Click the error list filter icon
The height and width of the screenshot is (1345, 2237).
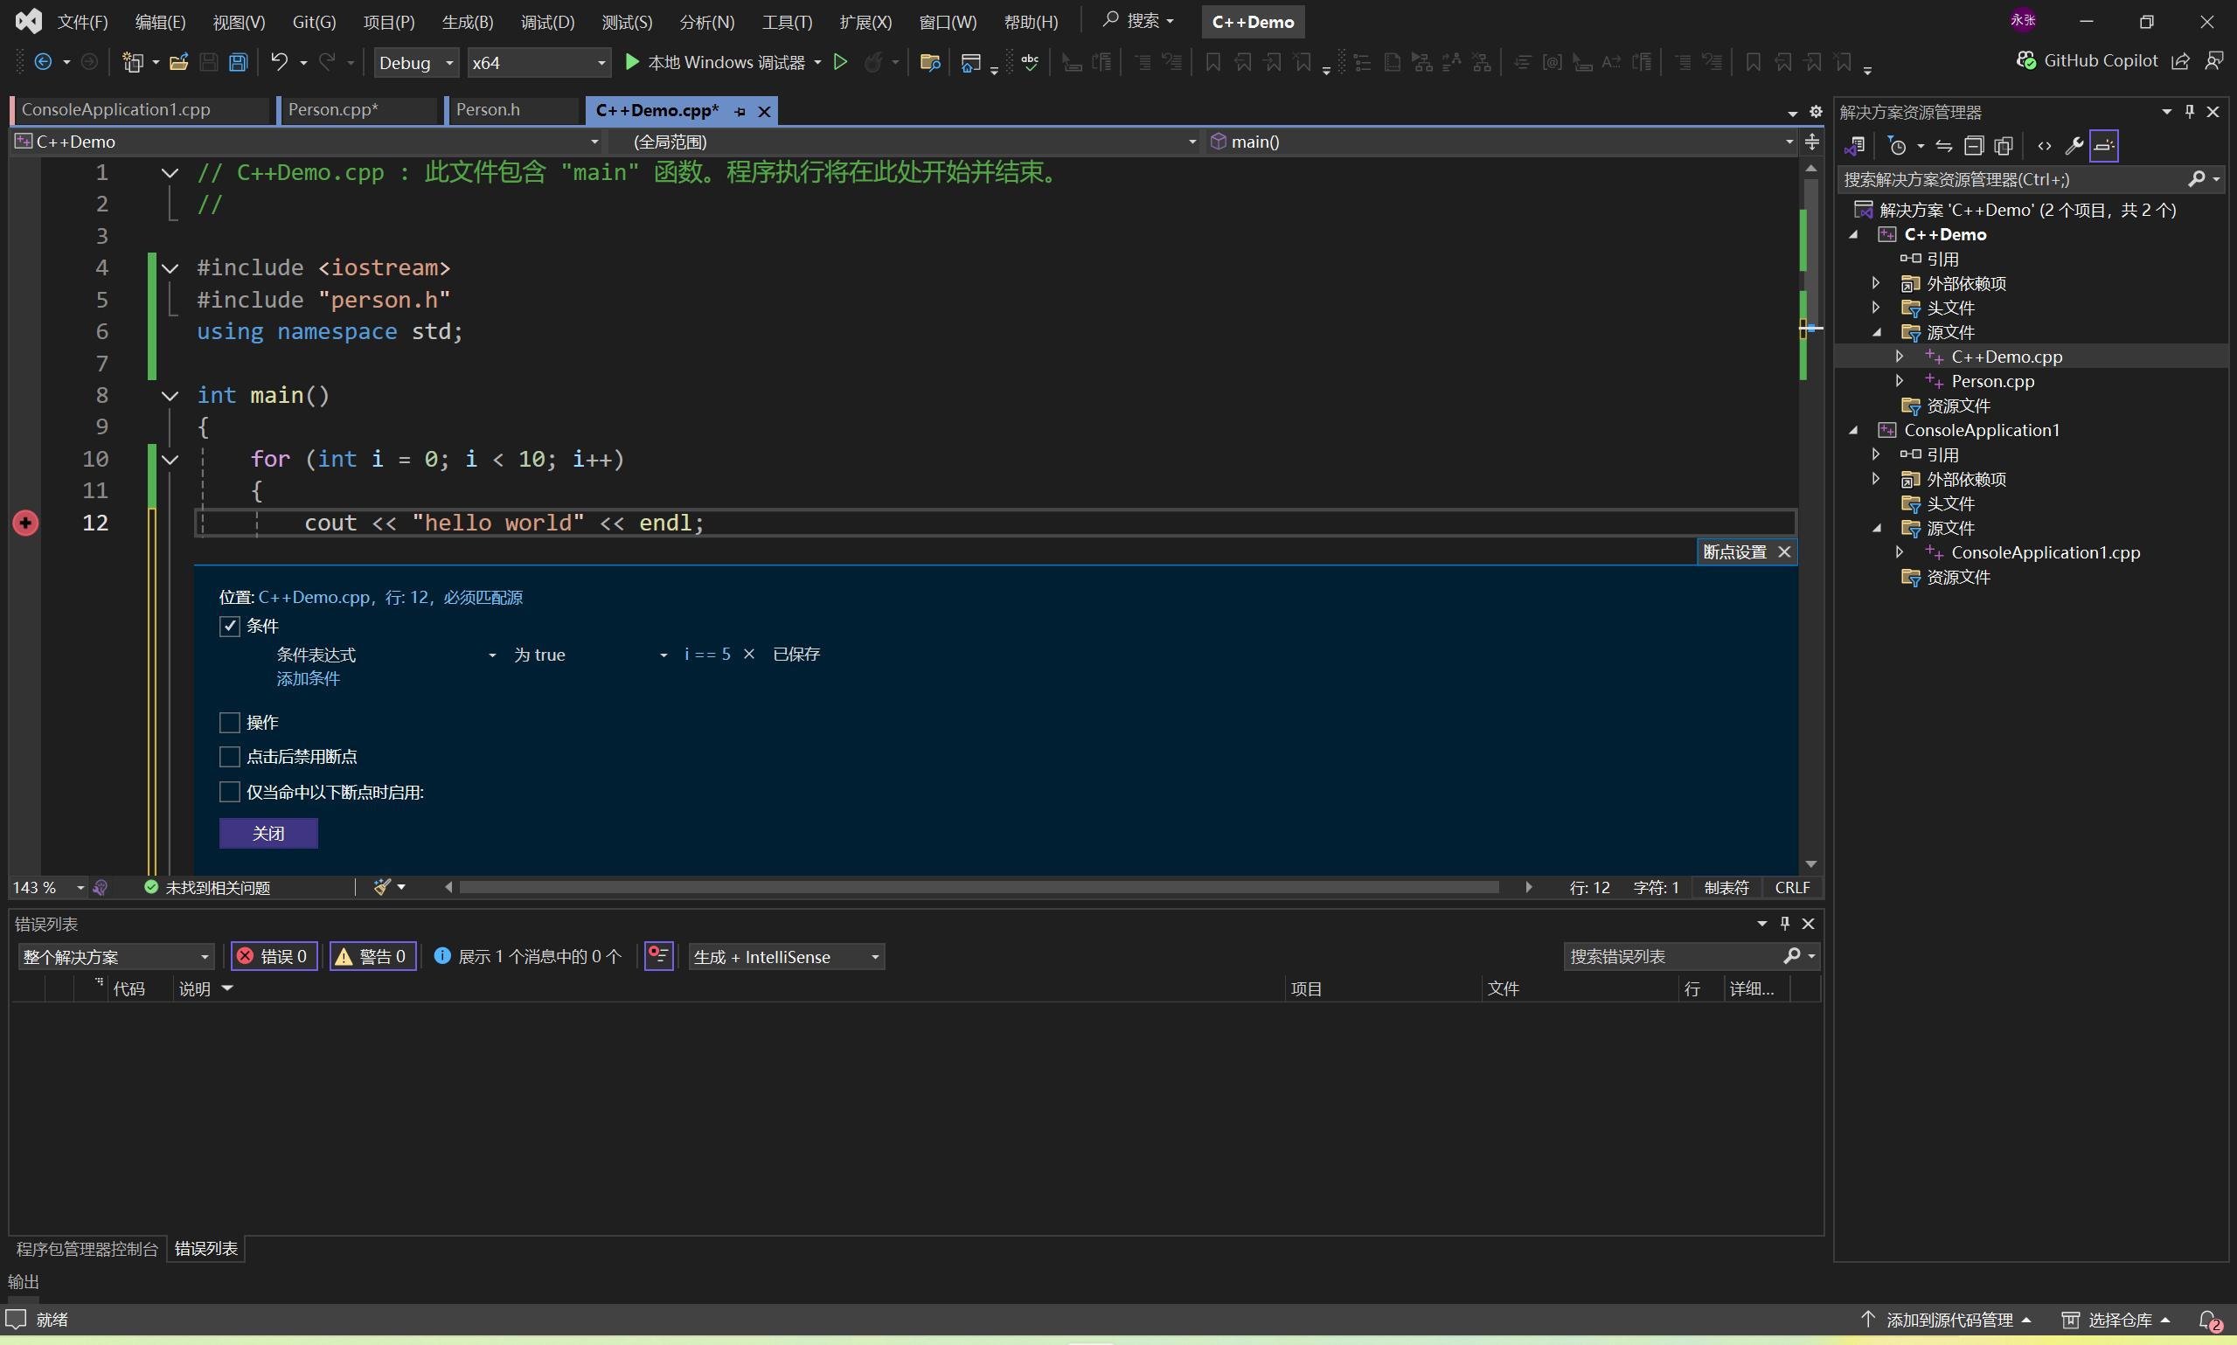coord(659,956)
